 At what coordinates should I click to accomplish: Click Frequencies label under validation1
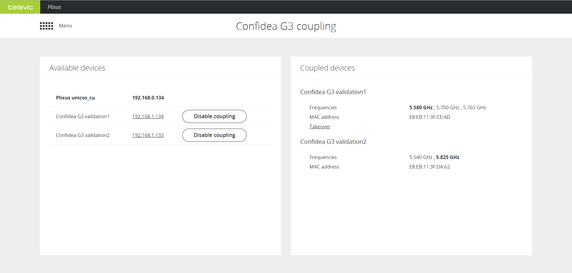[323, 107]
